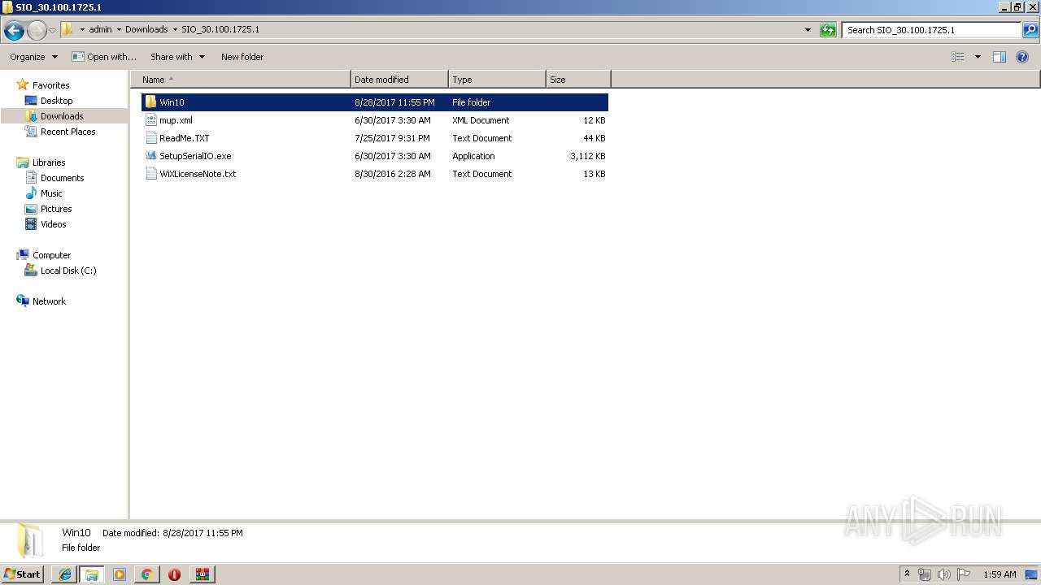
Task: Select admin in the address breadcrumb
Action: (100, 29)
